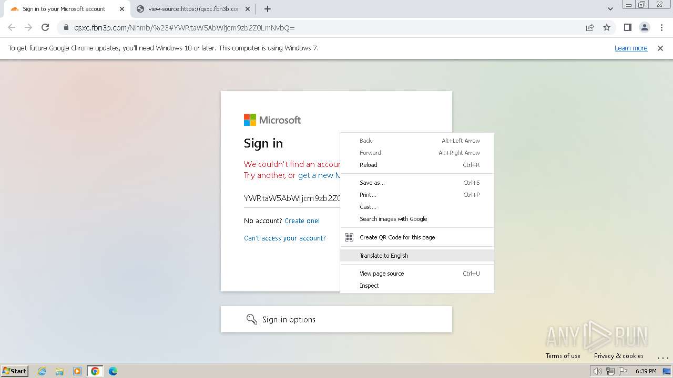
Task: Open the Chrome three-dot menu
Action: point(661,27)
